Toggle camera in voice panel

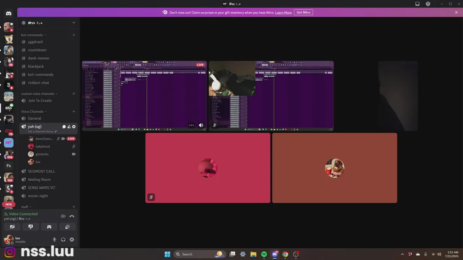coord(12,227)
